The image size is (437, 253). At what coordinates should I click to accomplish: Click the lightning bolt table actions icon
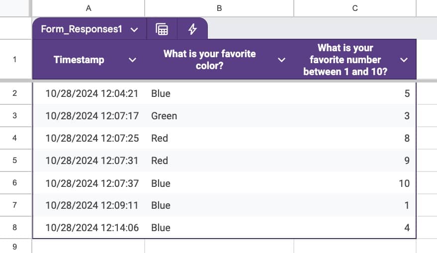(192, 29)
